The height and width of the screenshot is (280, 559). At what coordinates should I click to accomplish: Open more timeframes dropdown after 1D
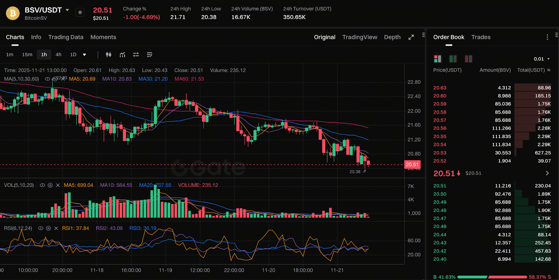click(x=84, y=55)
